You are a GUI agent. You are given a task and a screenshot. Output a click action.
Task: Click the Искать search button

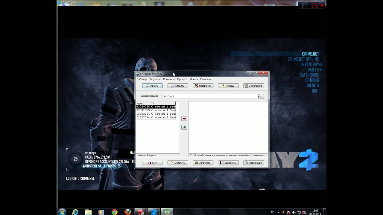coord(152,86)
